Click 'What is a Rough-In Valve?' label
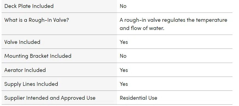Viewport: 239px width, 106px height. [x=37, y=20]
